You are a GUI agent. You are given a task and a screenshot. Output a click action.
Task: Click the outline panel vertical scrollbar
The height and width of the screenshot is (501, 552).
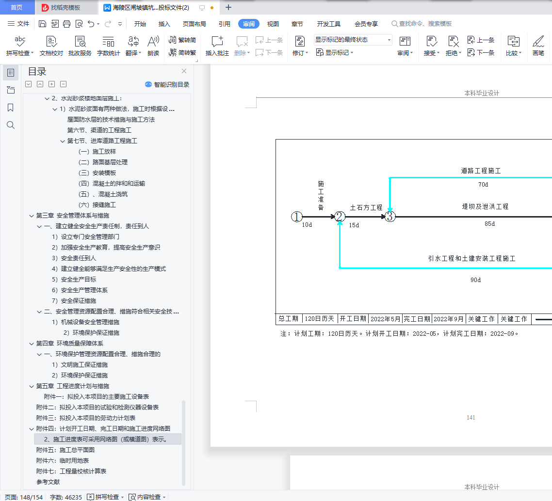point(183,443)
